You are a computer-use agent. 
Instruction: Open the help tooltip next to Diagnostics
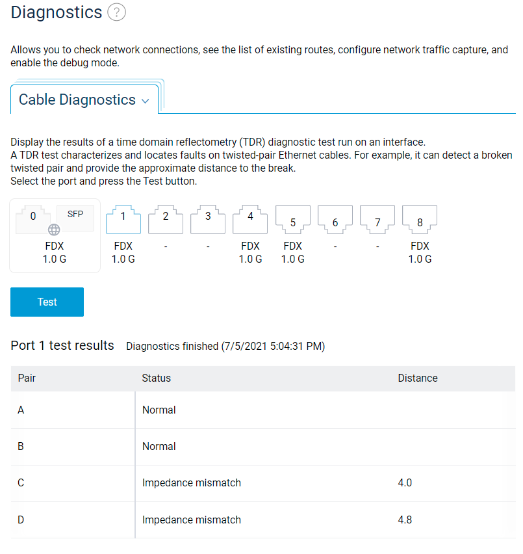pos(116,12)
